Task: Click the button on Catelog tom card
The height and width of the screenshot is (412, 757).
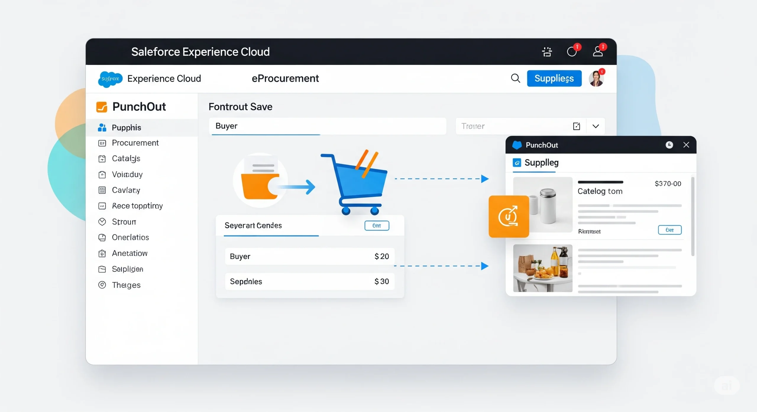Action: click(669, 230)
